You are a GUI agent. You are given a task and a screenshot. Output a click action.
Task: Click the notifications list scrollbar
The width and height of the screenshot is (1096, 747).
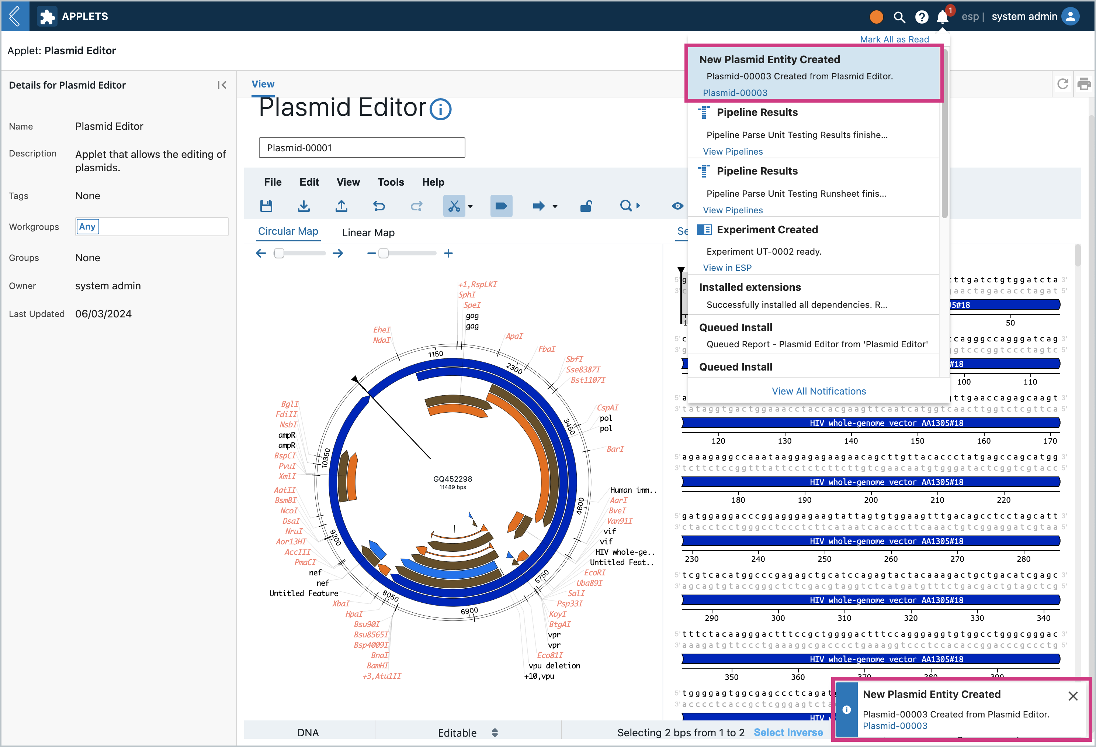944,134
